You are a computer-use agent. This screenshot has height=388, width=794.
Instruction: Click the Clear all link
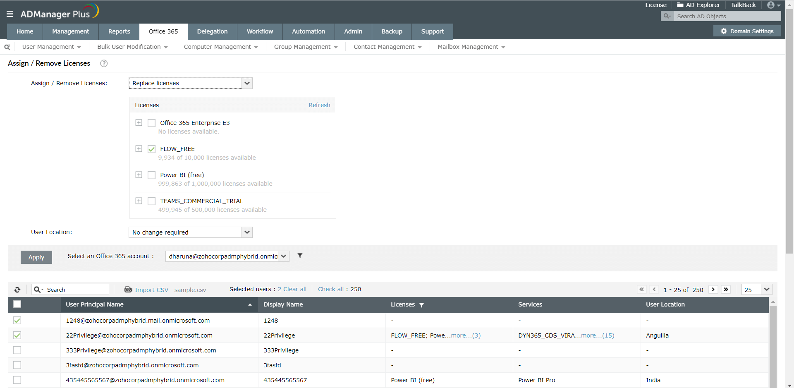(x=295, y=289)
